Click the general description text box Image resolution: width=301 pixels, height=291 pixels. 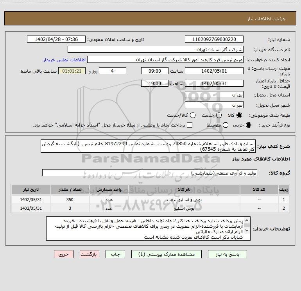tap(148, 146)
